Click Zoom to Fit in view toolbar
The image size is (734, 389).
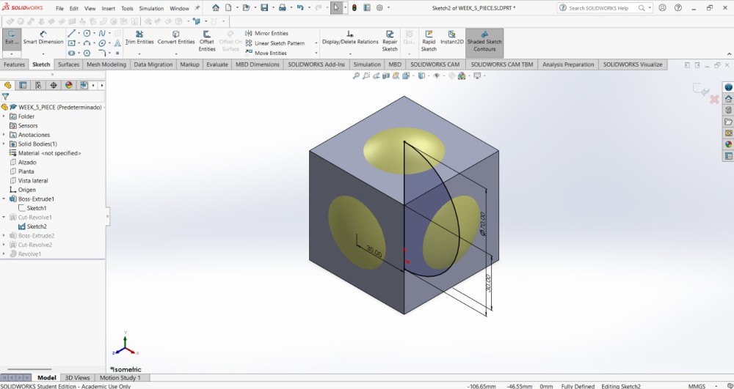point(356,75)
